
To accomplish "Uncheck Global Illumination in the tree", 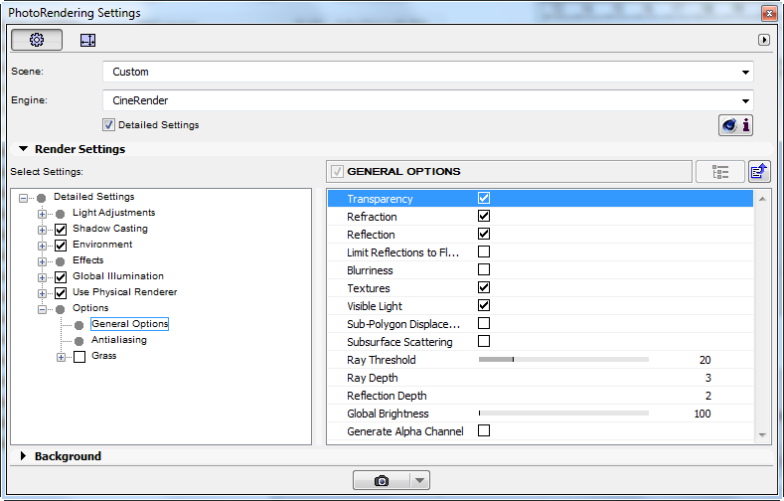I will [x=61, y=277].
